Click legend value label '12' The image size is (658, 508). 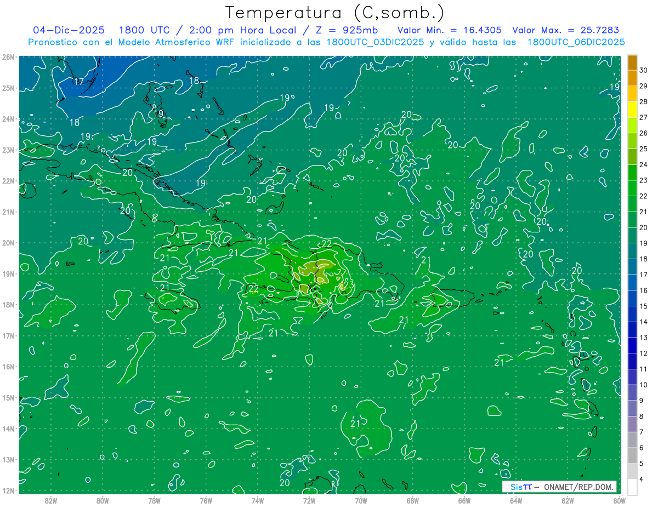pyautogui.click(x=643, y=353)
